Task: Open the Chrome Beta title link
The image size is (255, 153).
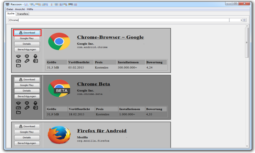Action: click(93, 84)
